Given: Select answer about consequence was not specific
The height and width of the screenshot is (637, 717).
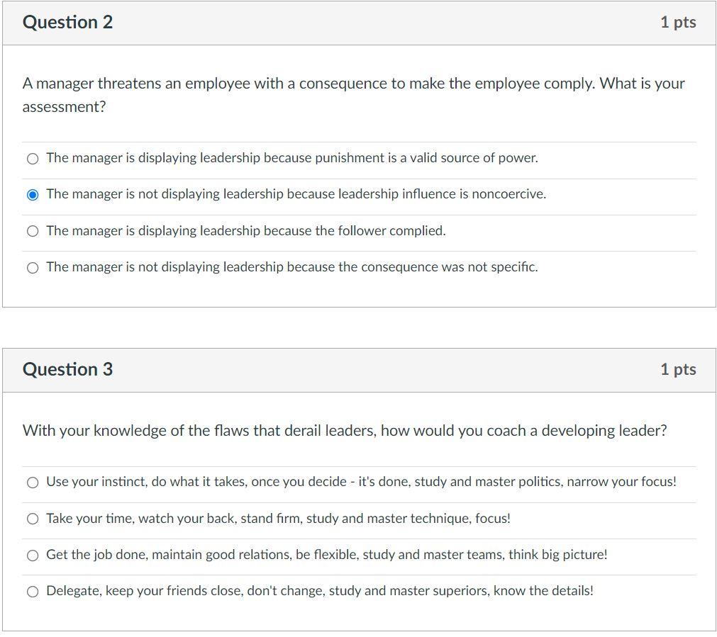Looking at the screenshot, I should pyautogui.click(x=33, y=267).
